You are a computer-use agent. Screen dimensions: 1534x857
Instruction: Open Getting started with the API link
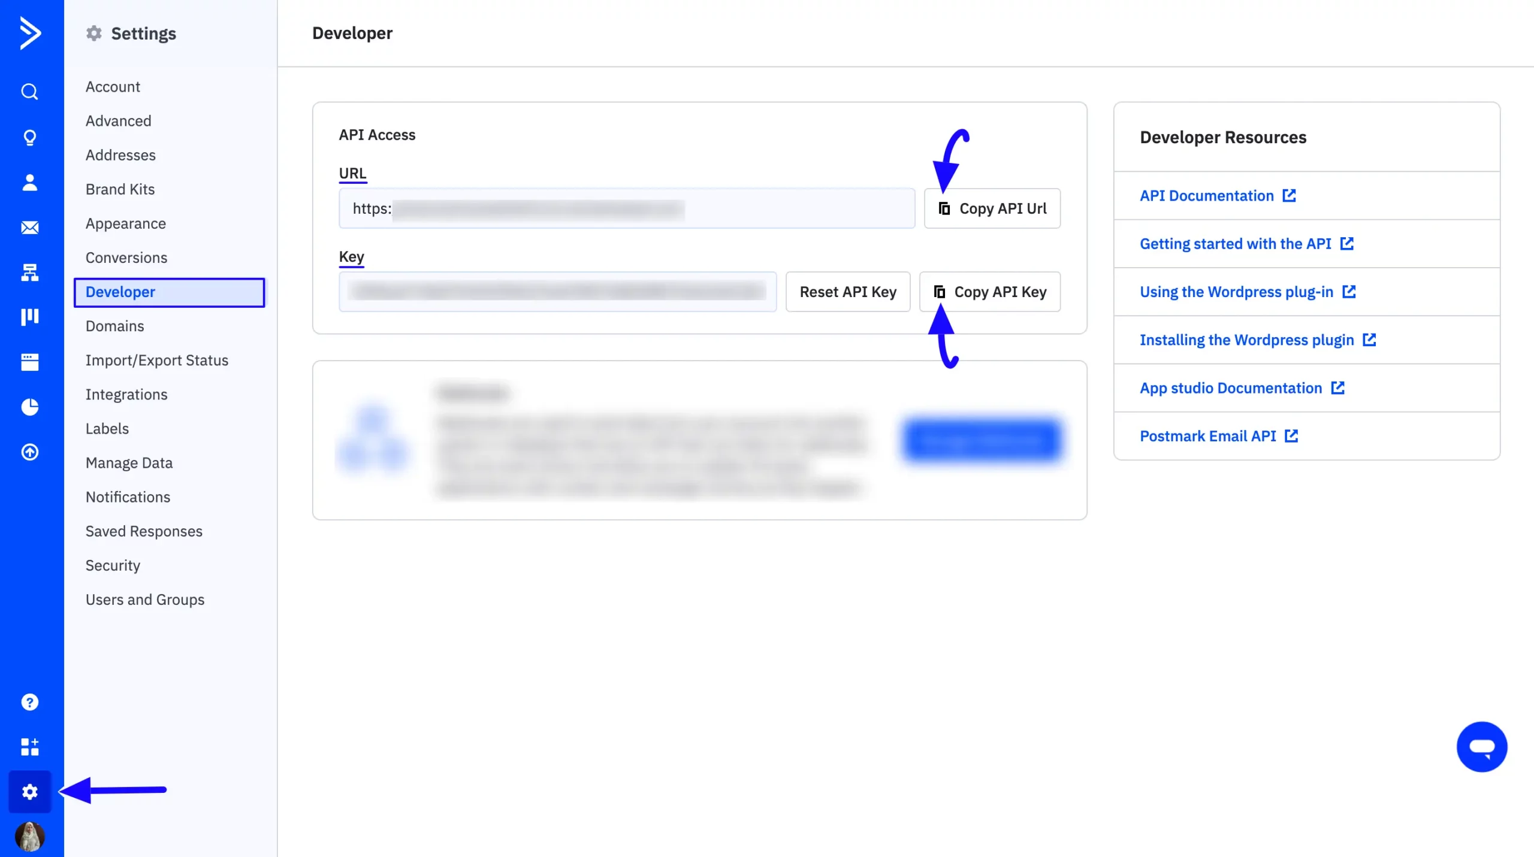[1236, 244]
